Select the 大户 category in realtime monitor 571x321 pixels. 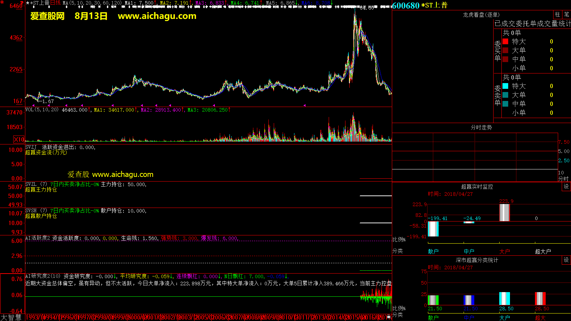(505, 251)
